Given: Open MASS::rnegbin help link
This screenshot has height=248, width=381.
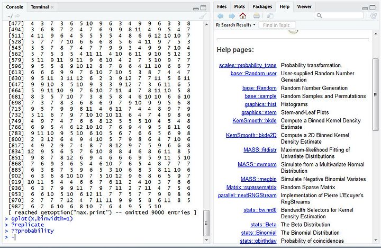Looking at the screenshot, I should (259, 179).
